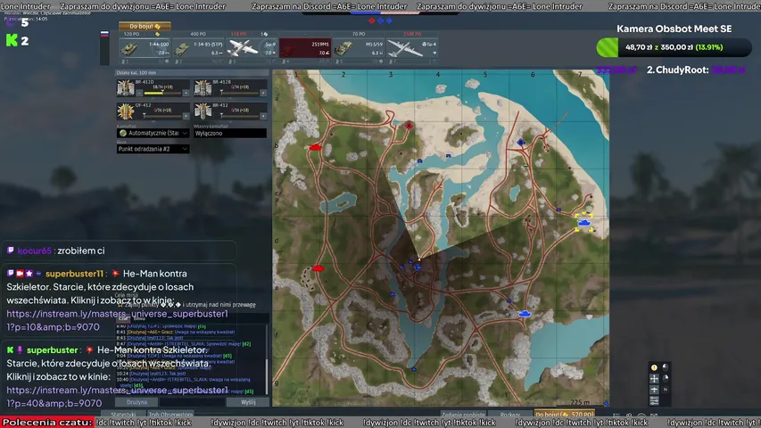Open superbuster11's instream.ly link
Screen dimensions: 761x428
coord(117,320)
